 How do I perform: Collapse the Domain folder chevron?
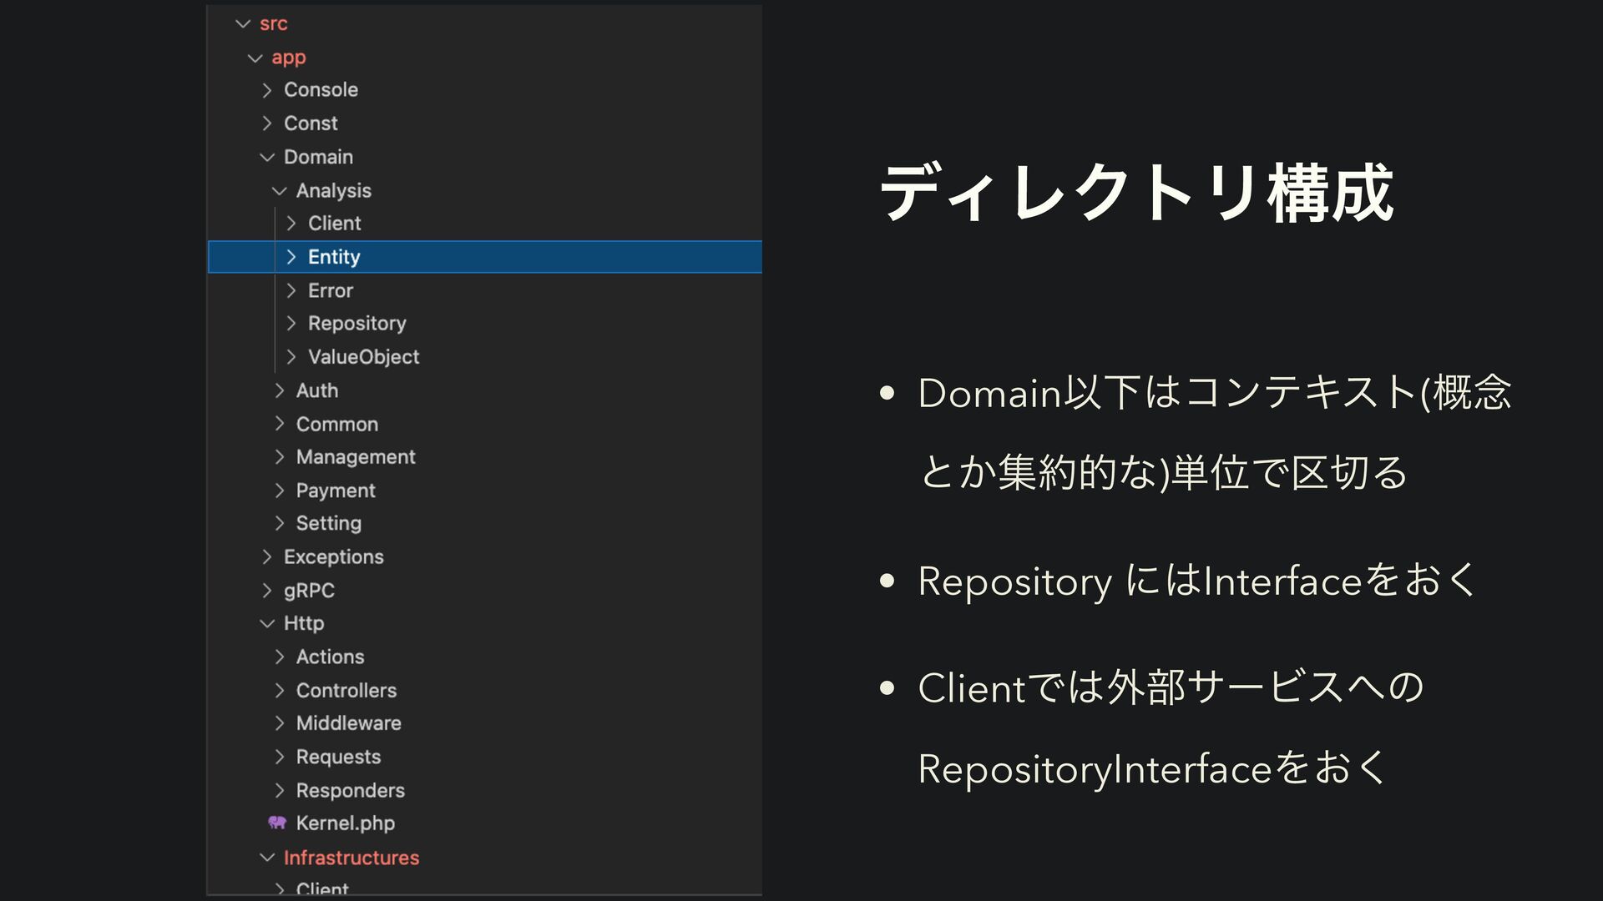[x=267, y=157]
